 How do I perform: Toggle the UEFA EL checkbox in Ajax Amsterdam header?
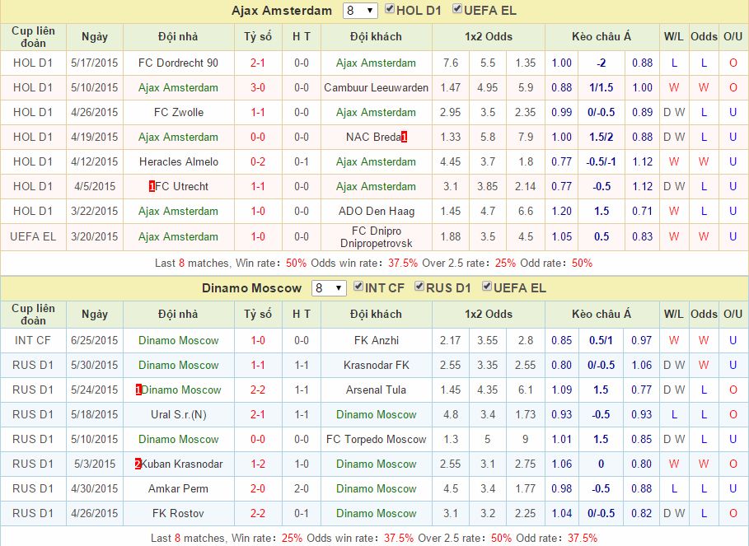coord(457,8)
